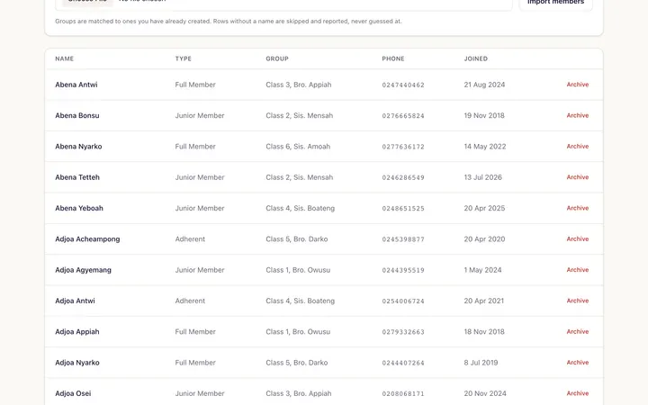
Task: Select the name Adjoa Appiah
Action: 77,331
